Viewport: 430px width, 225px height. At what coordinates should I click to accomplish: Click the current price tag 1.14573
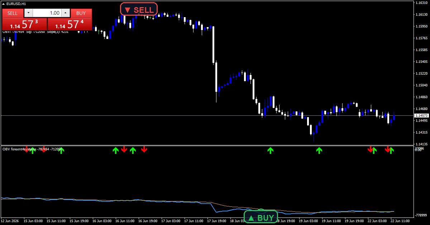(x=421, y=116)
